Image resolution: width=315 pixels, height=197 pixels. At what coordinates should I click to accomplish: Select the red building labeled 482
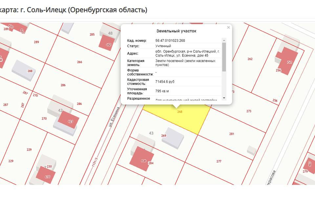tap(107, 43)
